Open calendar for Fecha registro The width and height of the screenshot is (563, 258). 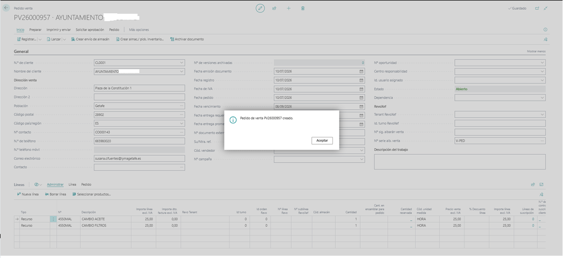click(362, 80)
